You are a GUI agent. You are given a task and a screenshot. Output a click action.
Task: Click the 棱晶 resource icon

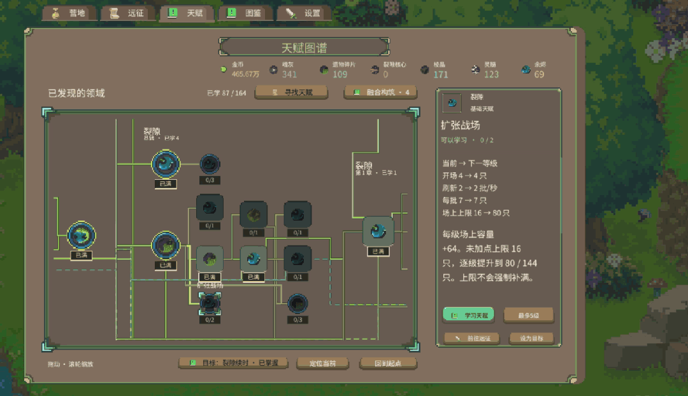[425, 69]
